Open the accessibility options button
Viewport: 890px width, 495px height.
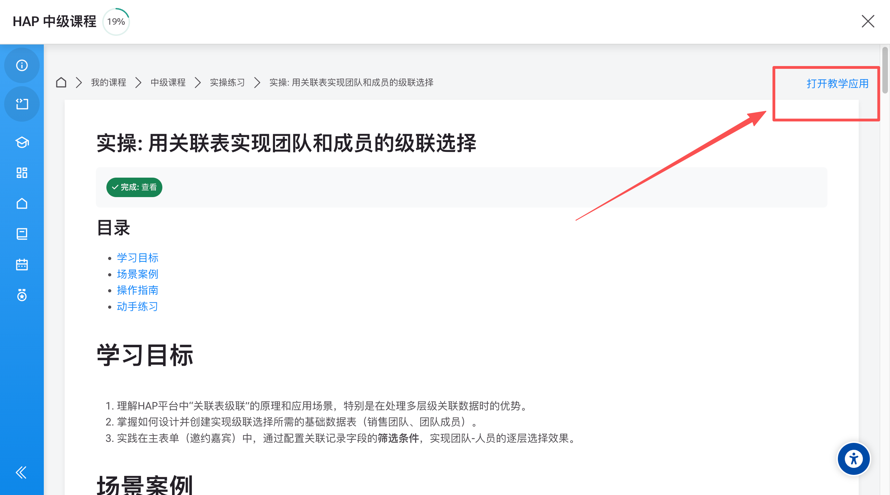(x=853, y=459)
